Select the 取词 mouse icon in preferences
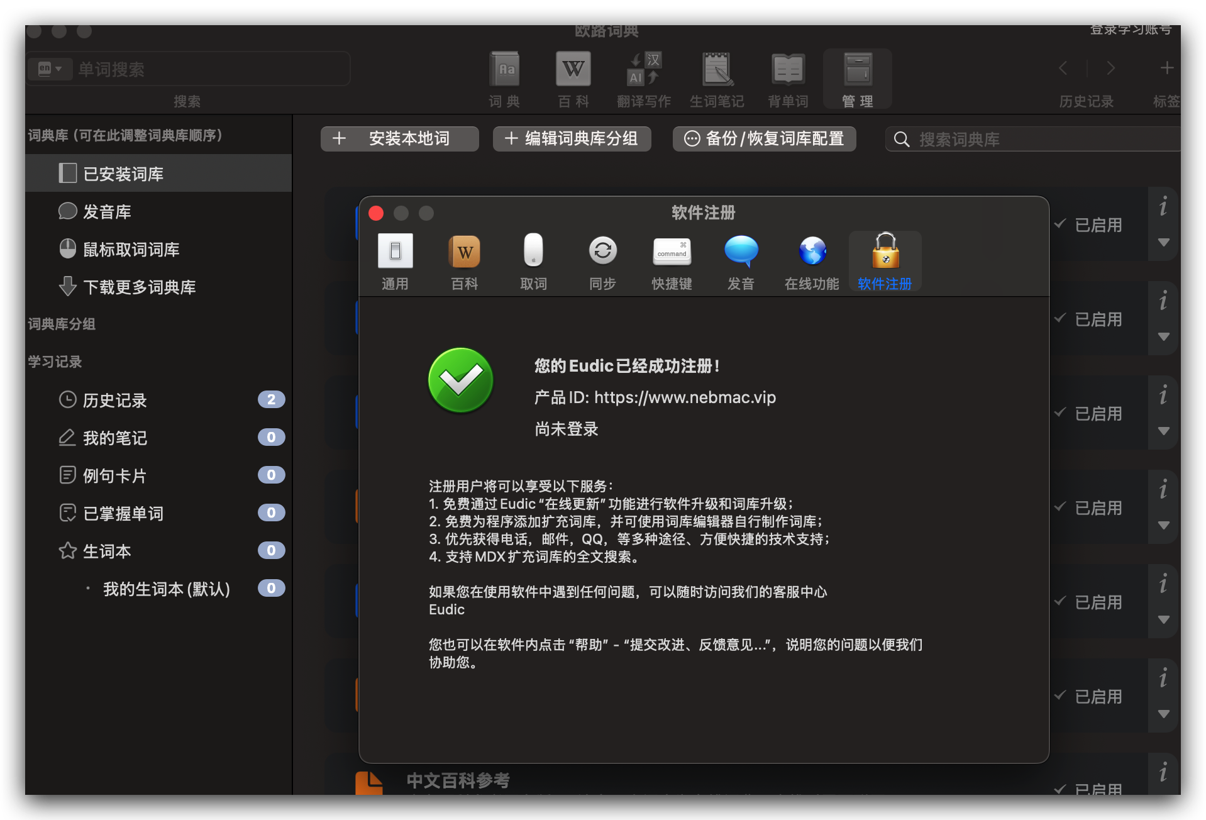The width and height of the screenshot is (1206, 820). click(533, 251)
